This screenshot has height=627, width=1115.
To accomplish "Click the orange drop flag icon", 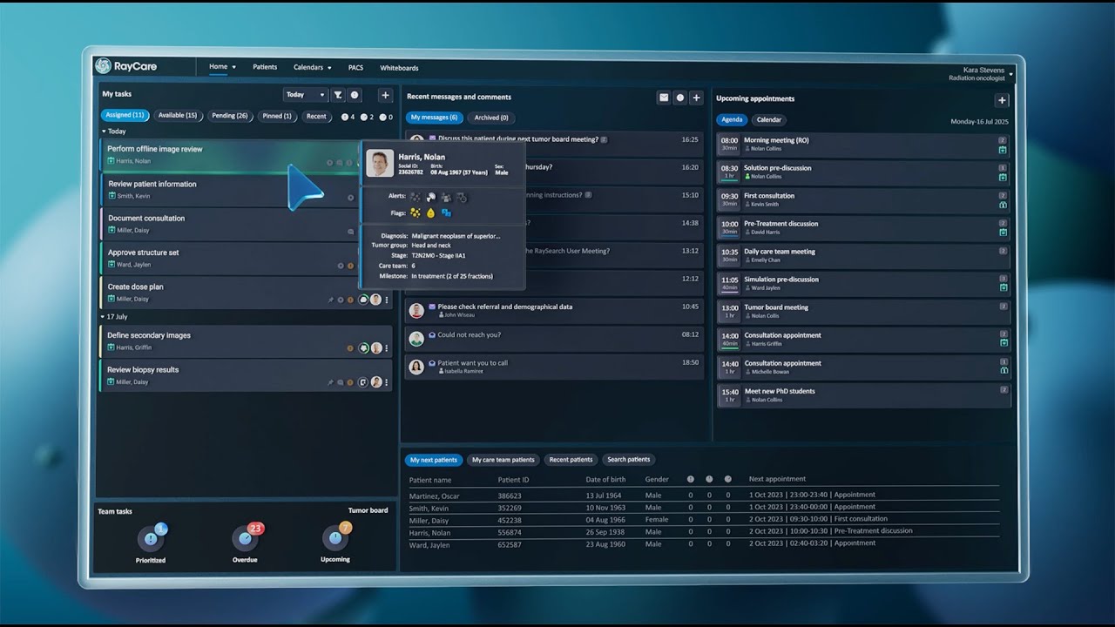I will (430, 212).
